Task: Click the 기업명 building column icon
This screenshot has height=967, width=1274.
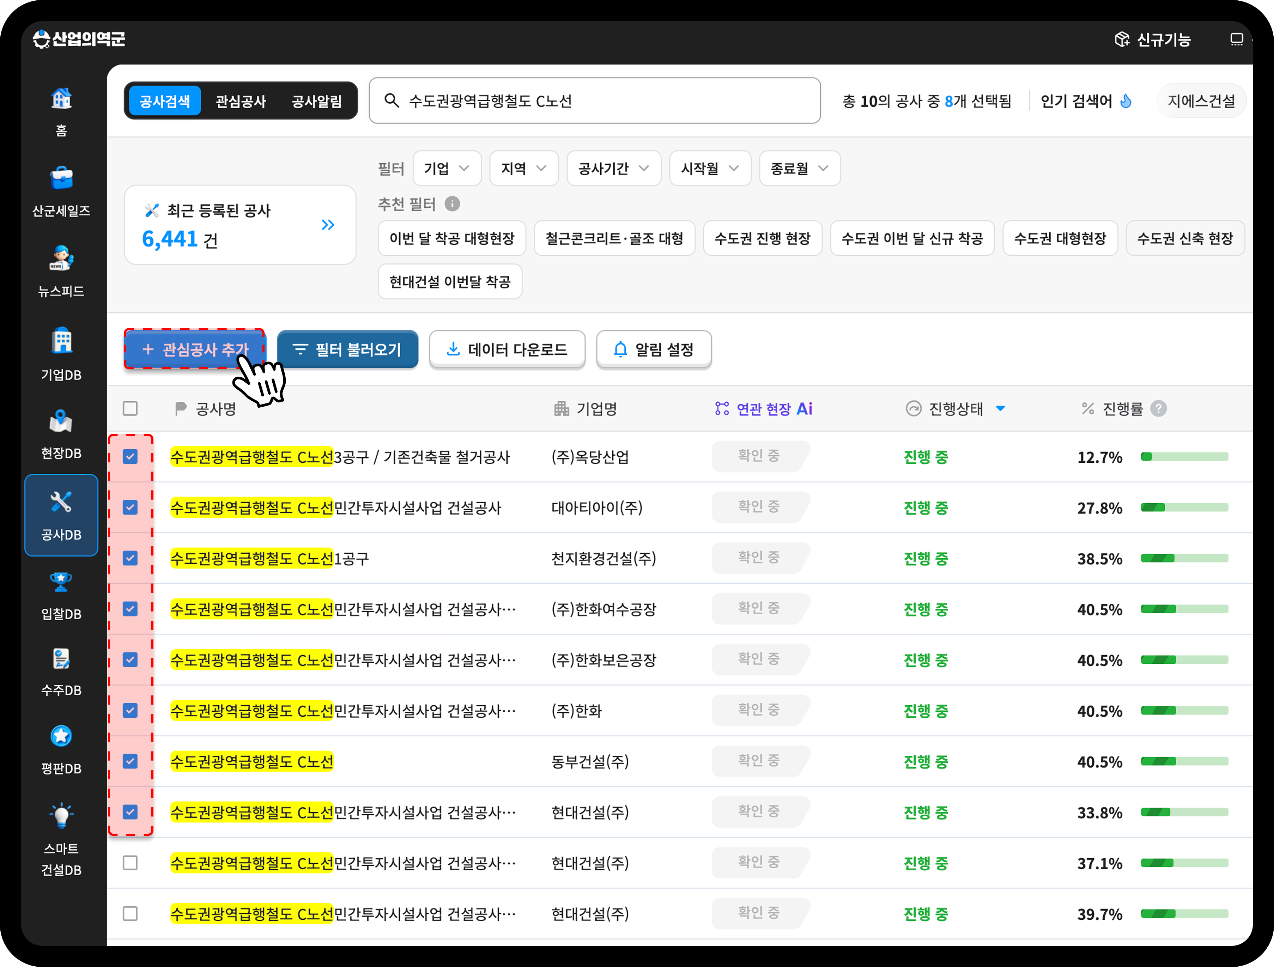Action: pos(562,408)
